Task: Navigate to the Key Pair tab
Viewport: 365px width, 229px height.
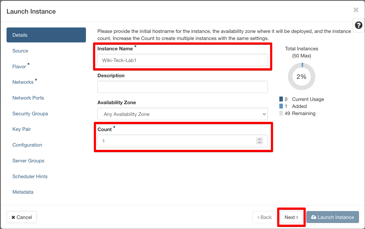Action: pos(21,129)
